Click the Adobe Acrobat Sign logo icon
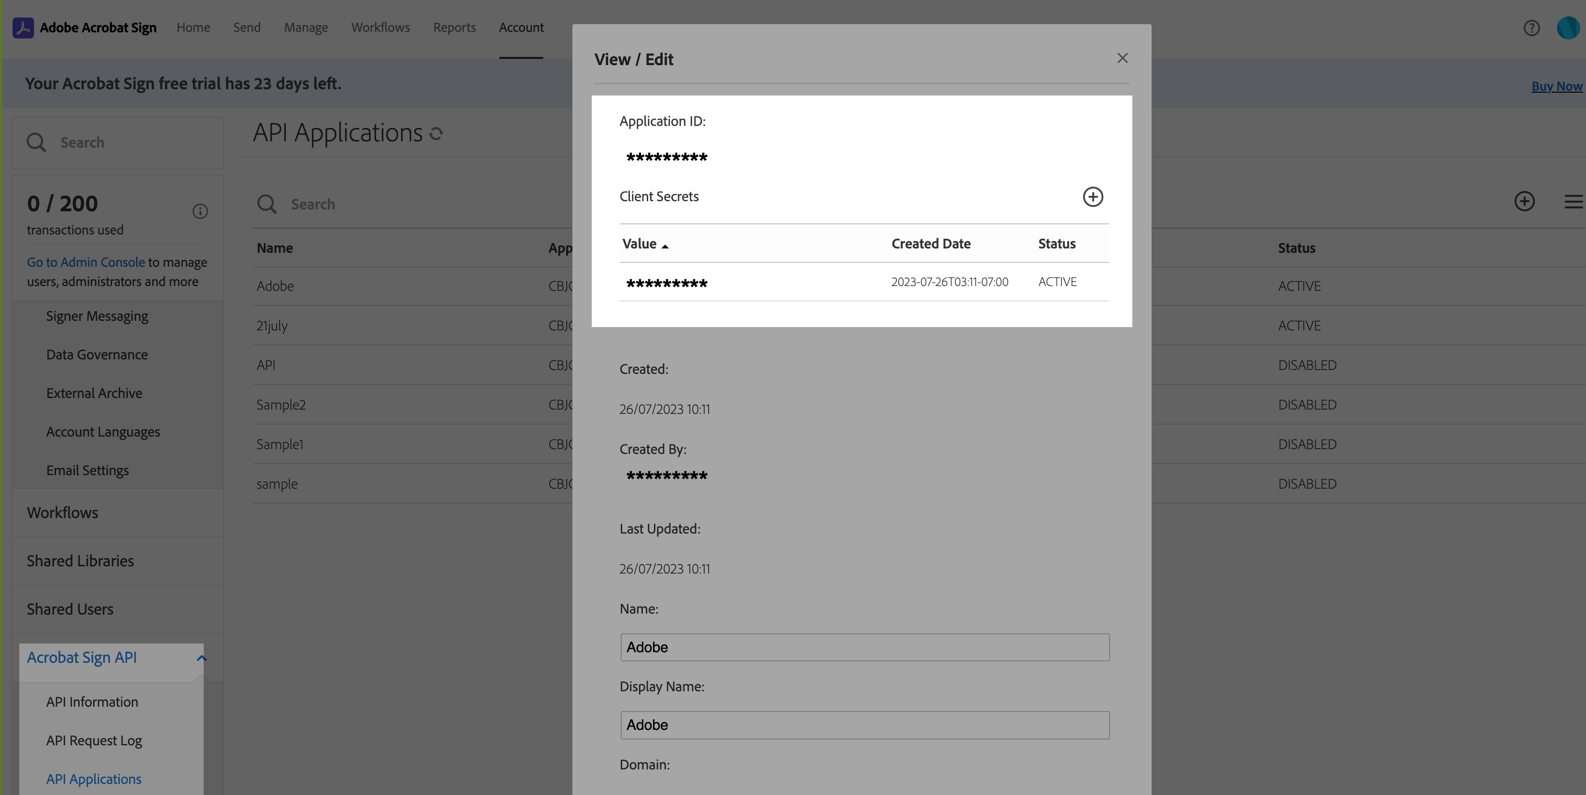 pos(23,27)
